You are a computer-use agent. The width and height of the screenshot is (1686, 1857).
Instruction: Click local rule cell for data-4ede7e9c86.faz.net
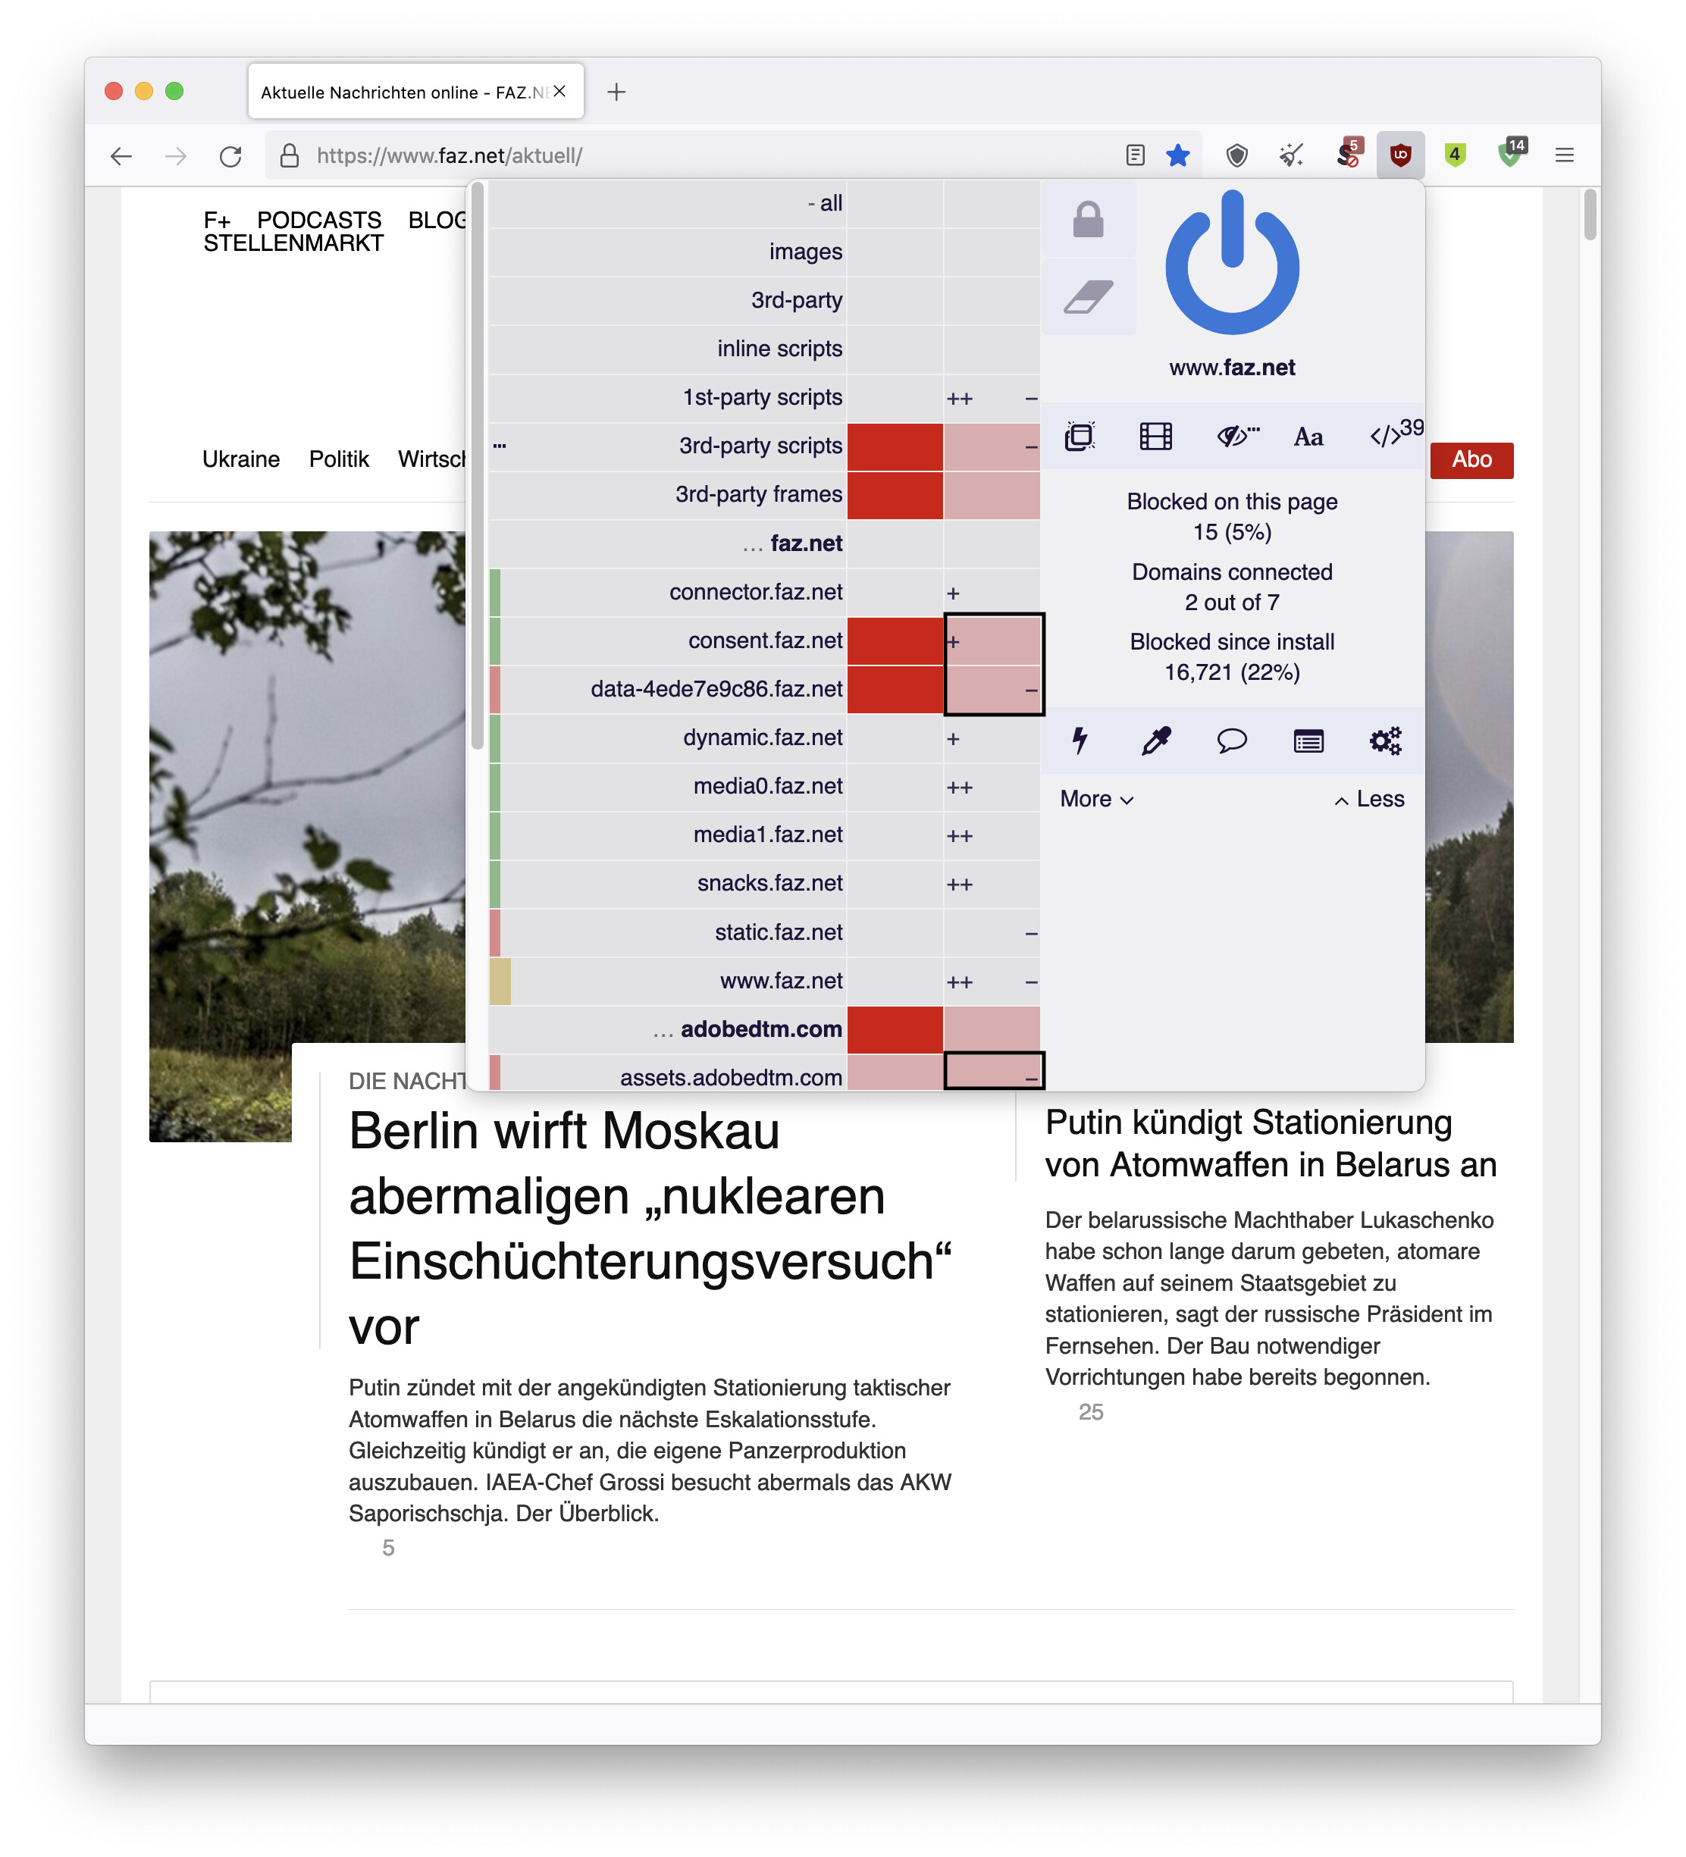coord(993,689)
